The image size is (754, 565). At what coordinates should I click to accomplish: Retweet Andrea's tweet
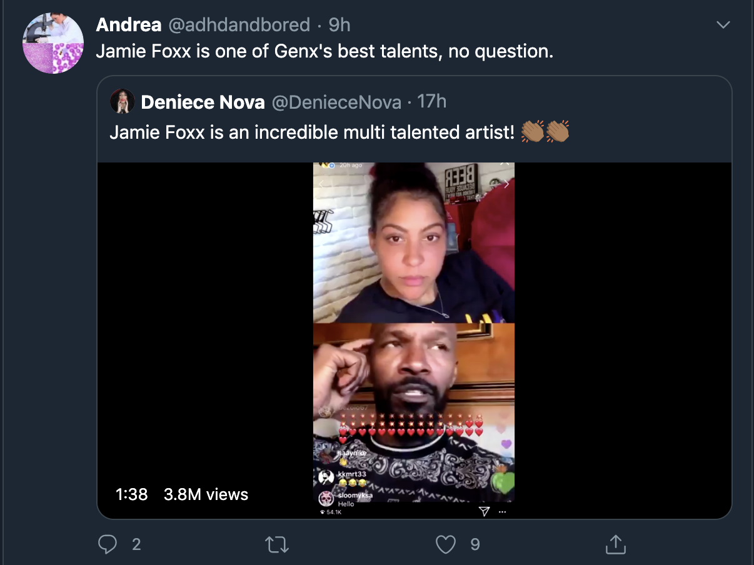[x=277, y=544]
